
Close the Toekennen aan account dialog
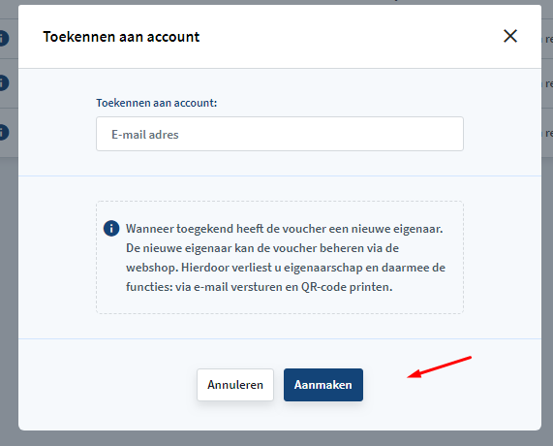point(510,36)
